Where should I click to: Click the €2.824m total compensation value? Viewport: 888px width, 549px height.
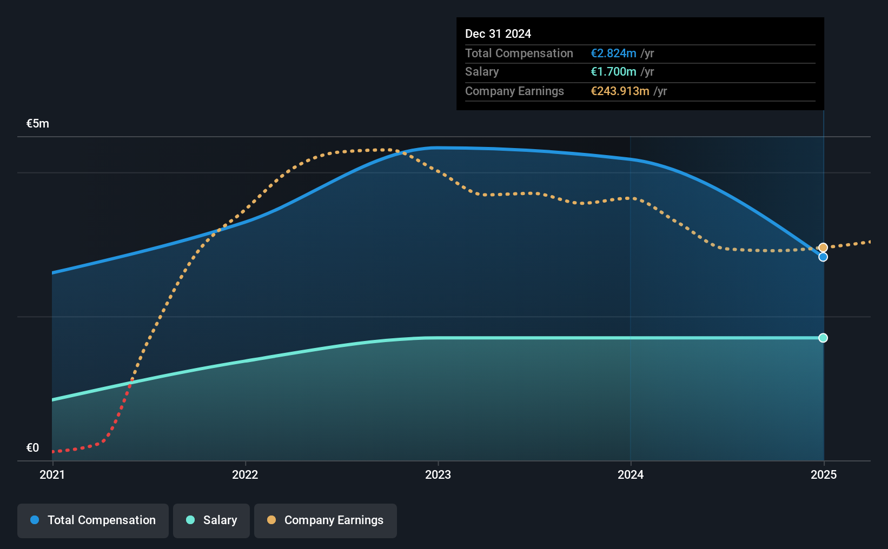click(613, 53)
